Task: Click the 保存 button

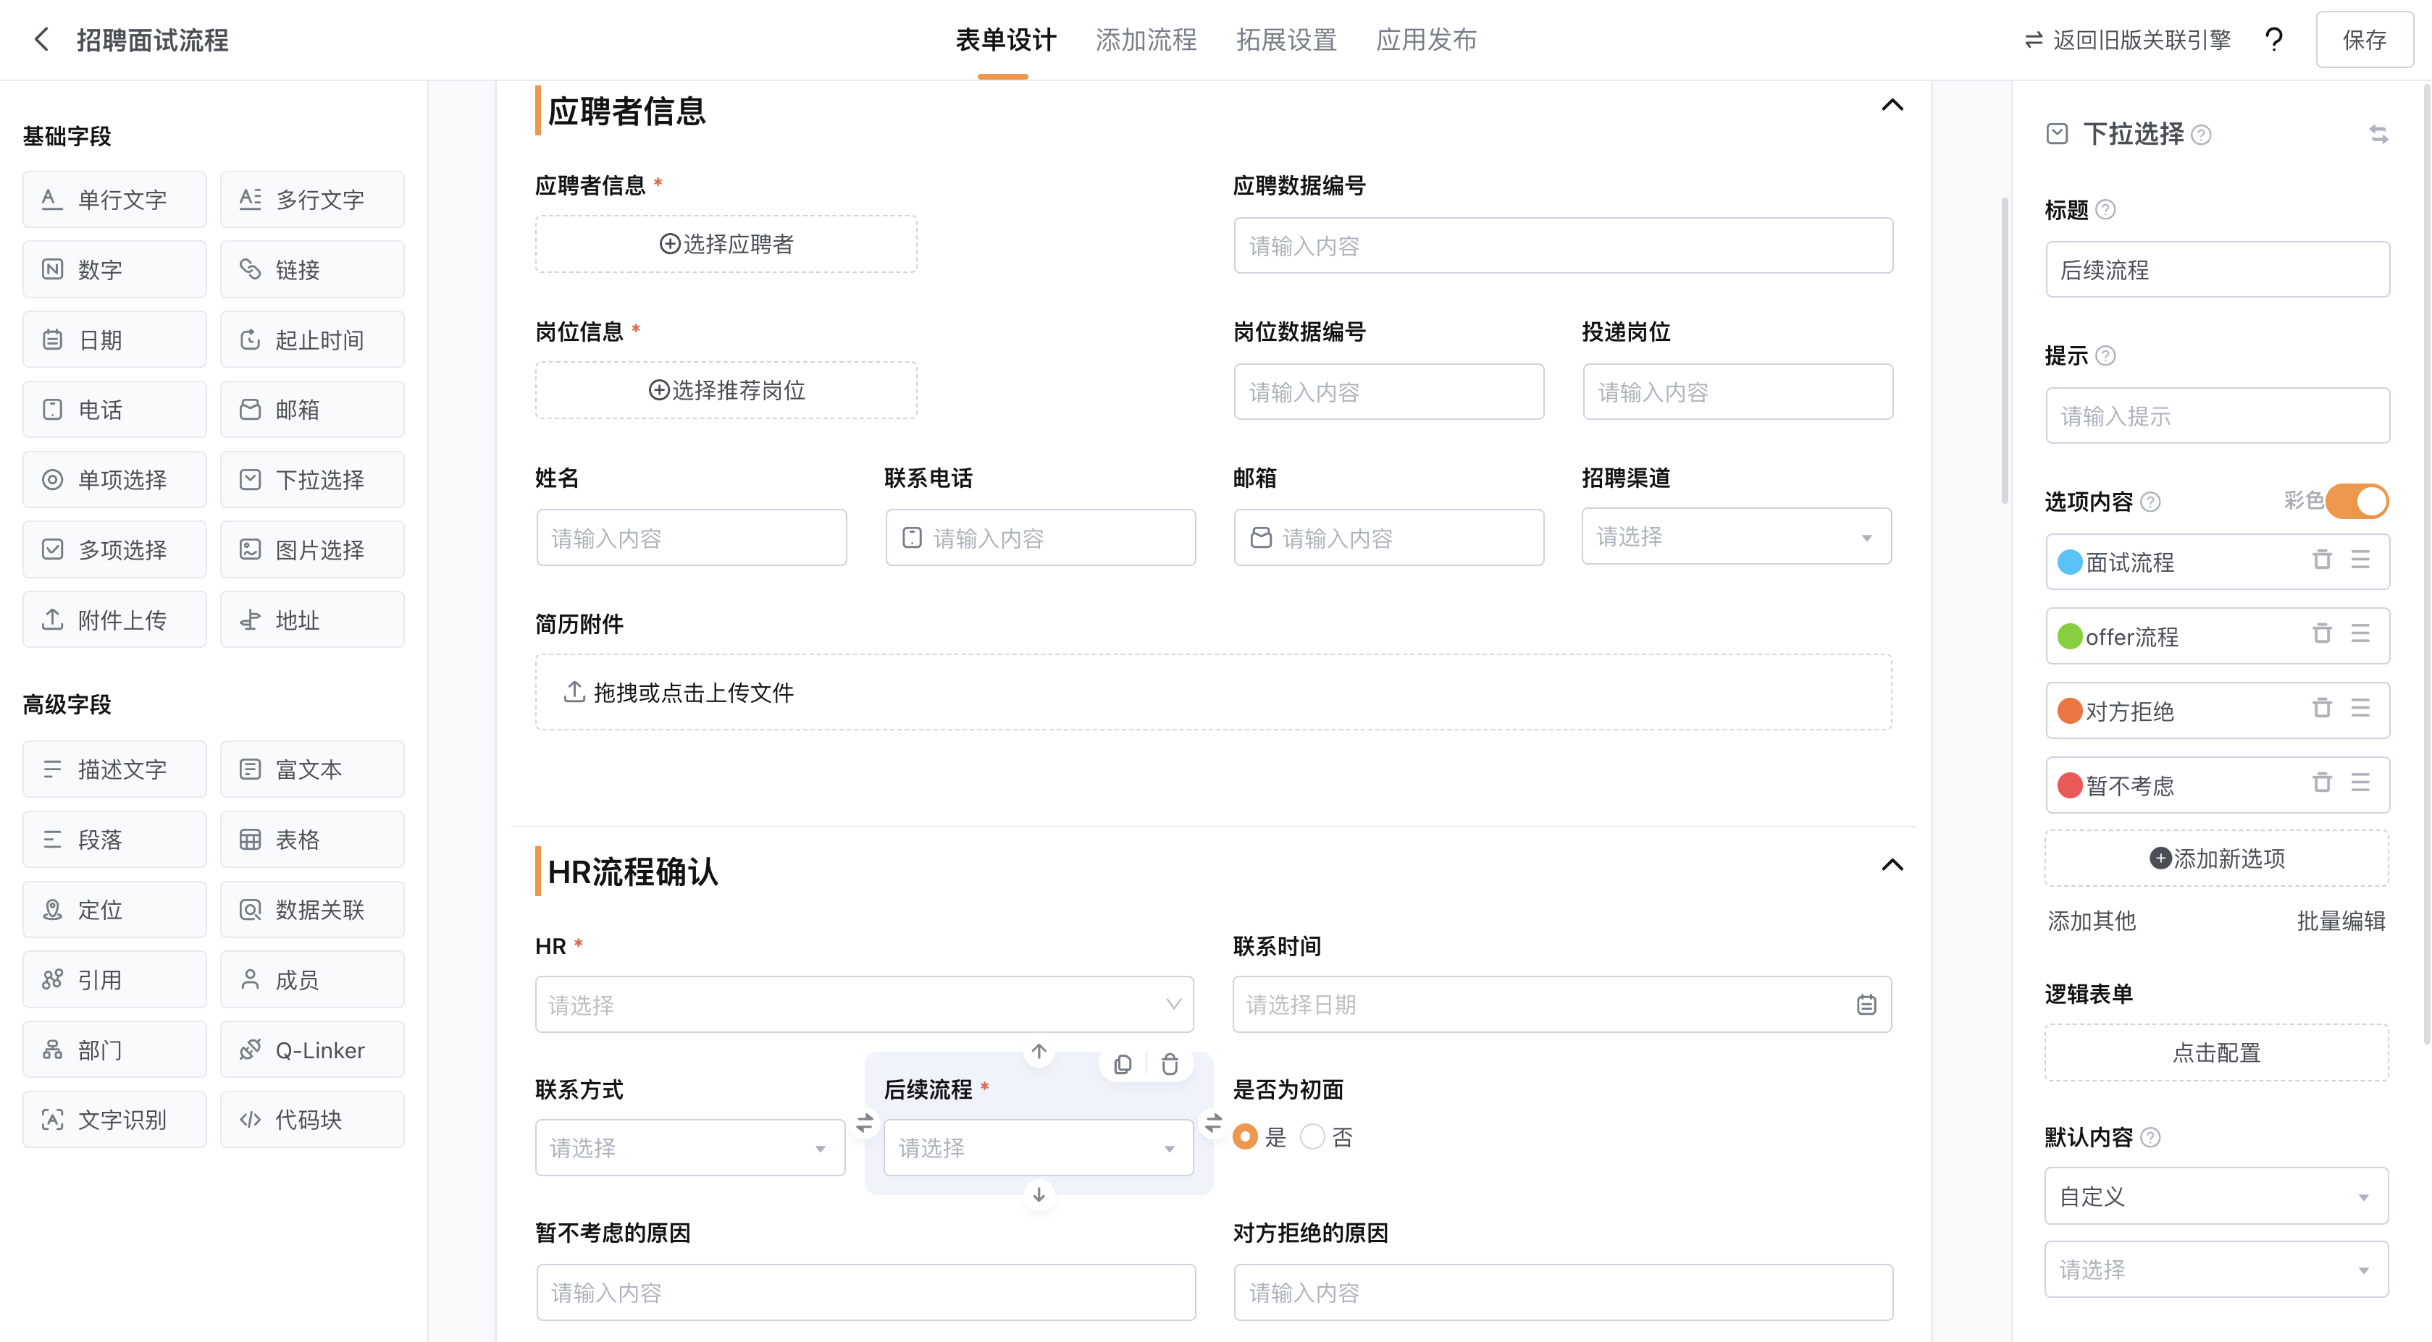Action: point(2364,40)
